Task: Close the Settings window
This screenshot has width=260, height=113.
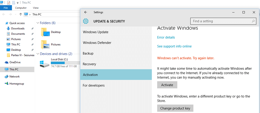Action: (254, 12)
